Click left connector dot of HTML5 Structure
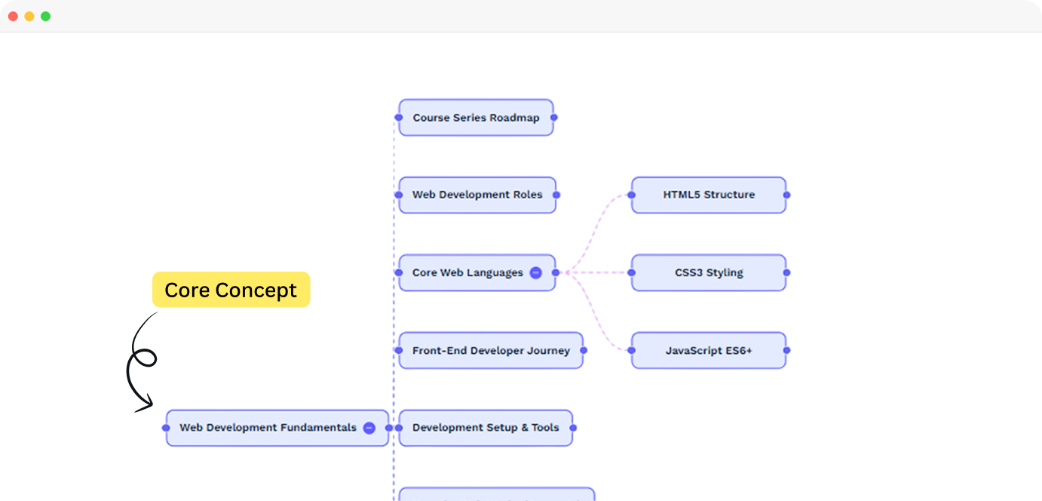 pos(632,195)
